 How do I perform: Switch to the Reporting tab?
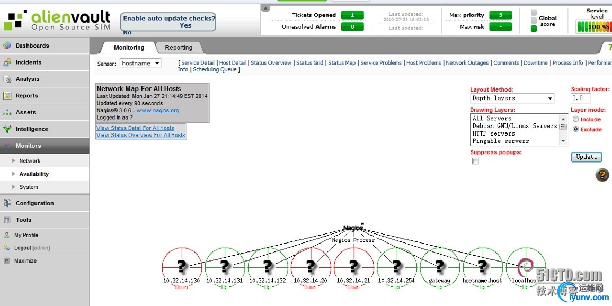tap(179, 48)
